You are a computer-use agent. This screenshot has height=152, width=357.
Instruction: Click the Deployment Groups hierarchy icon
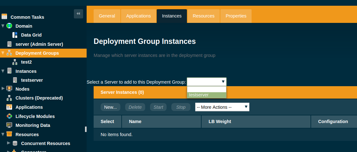pos(9,53)
